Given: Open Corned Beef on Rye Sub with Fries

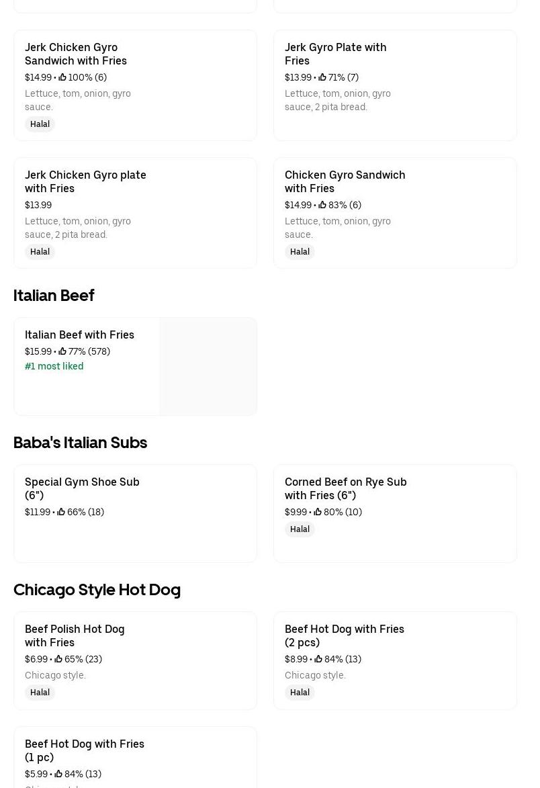Looking at the screenshot, I should (x=345, y=488).
